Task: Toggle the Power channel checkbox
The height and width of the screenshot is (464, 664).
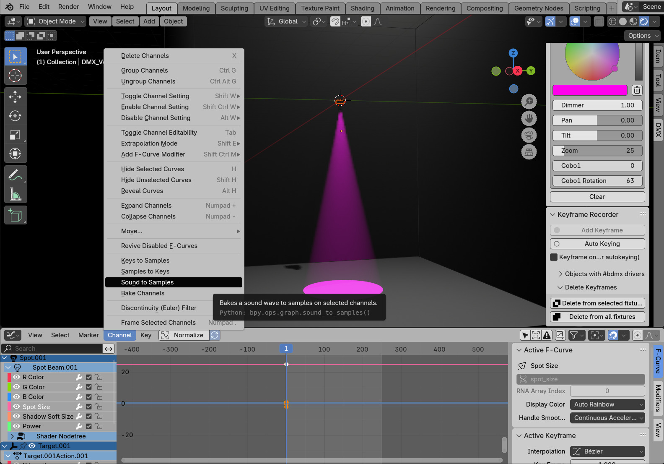Action: 89,426
